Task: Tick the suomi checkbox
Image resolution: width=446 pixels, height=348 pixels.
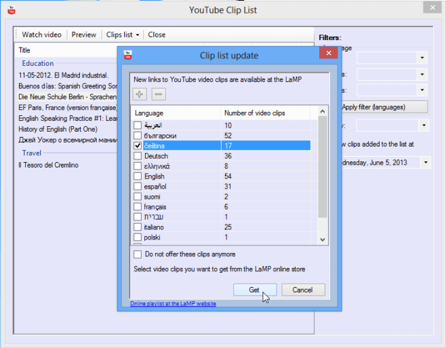Action: (x=138, y=197)
